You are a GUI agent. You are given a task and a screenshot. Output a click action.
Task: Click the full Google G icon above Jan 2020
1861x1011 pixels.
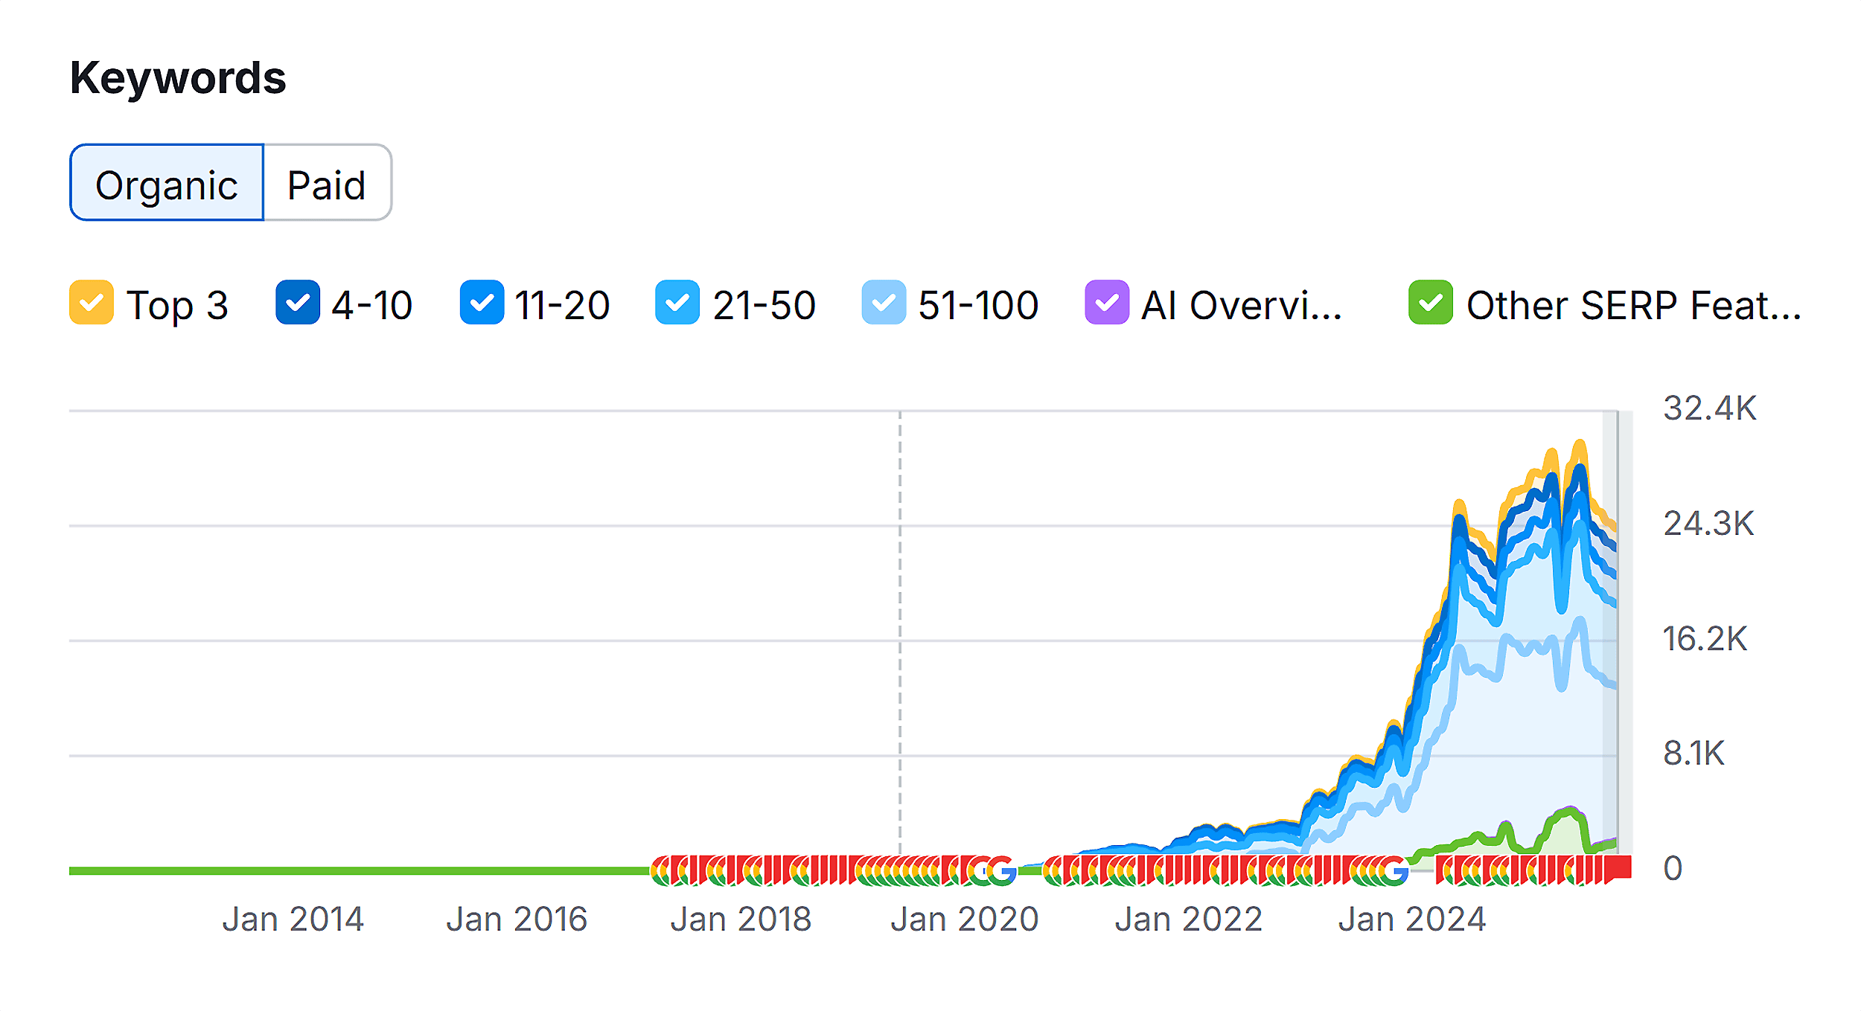click(1002, 871)
